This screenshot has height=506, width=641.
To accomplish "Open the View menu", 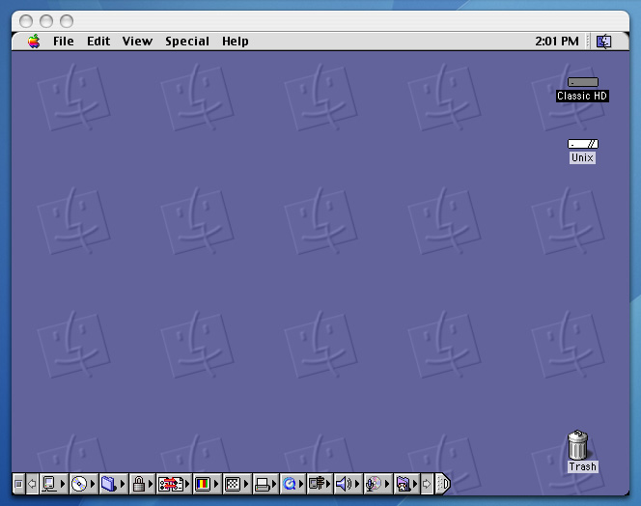I will 137,42.
